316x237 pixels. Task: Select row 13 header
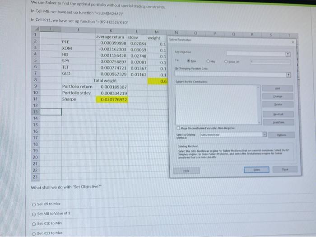pyautogui.click(x=36, y=112)
